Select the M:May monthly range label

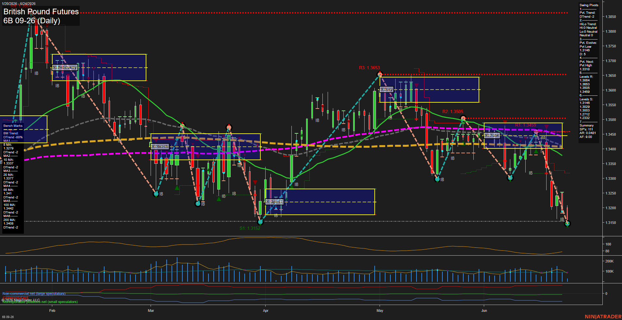386,89
